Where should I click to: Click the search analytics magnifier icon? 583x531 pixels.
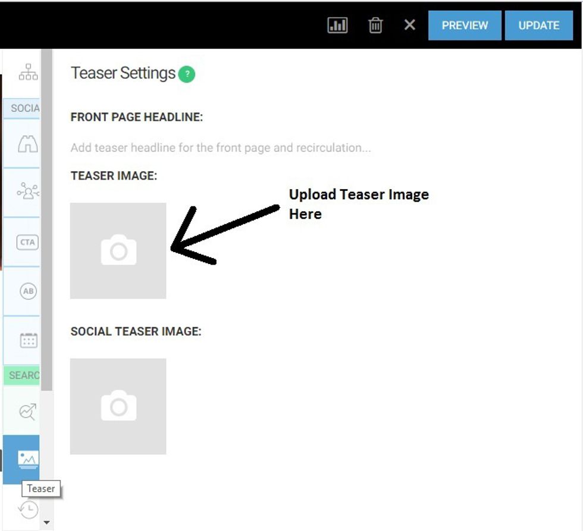[28, 411]
